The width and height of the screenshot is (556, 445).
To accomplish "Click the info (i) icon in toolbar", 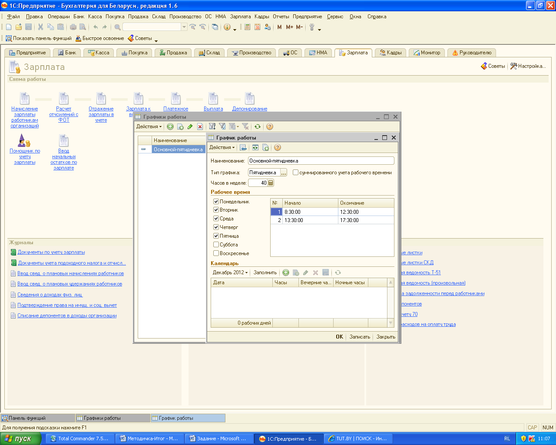I will (227, 27).
